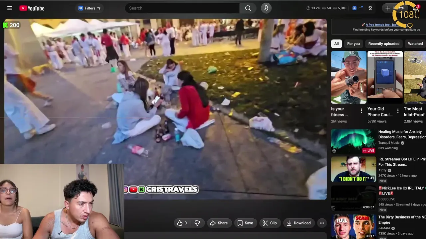Select the For you chip
426x239 pixels.
[353, 43]
